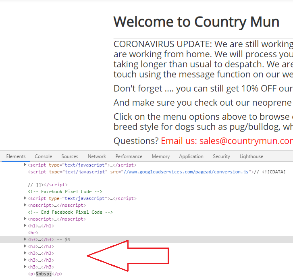Switch to the Application tab
The height and width of the screenshot is (279, 293).
pos(191,156)
